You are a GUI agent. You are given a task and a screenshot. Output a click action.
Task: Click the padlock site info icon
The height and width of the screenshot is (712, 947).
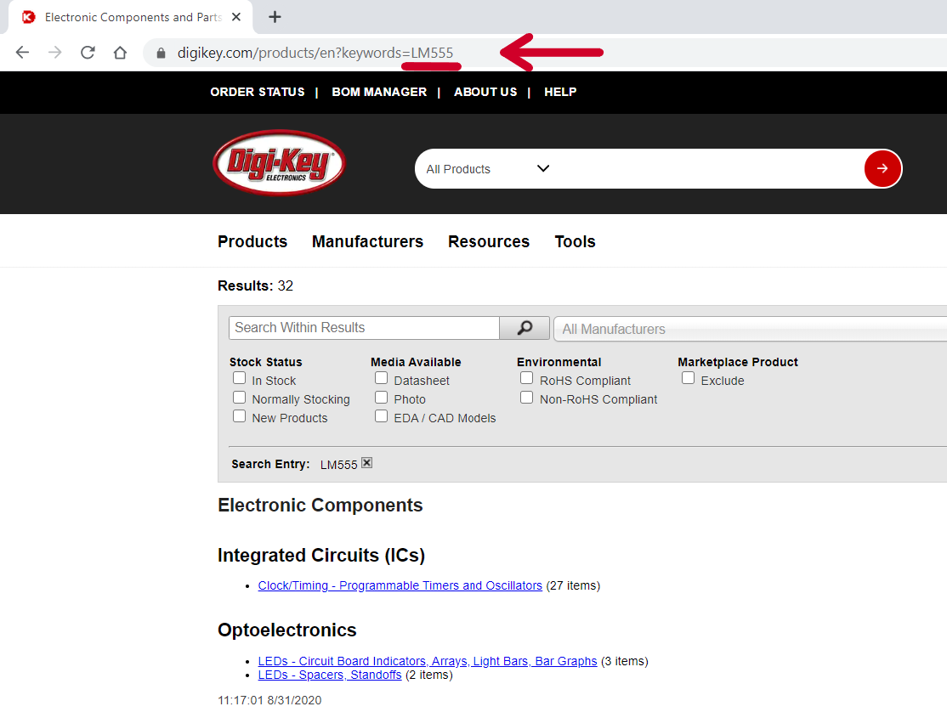[161, 53]
